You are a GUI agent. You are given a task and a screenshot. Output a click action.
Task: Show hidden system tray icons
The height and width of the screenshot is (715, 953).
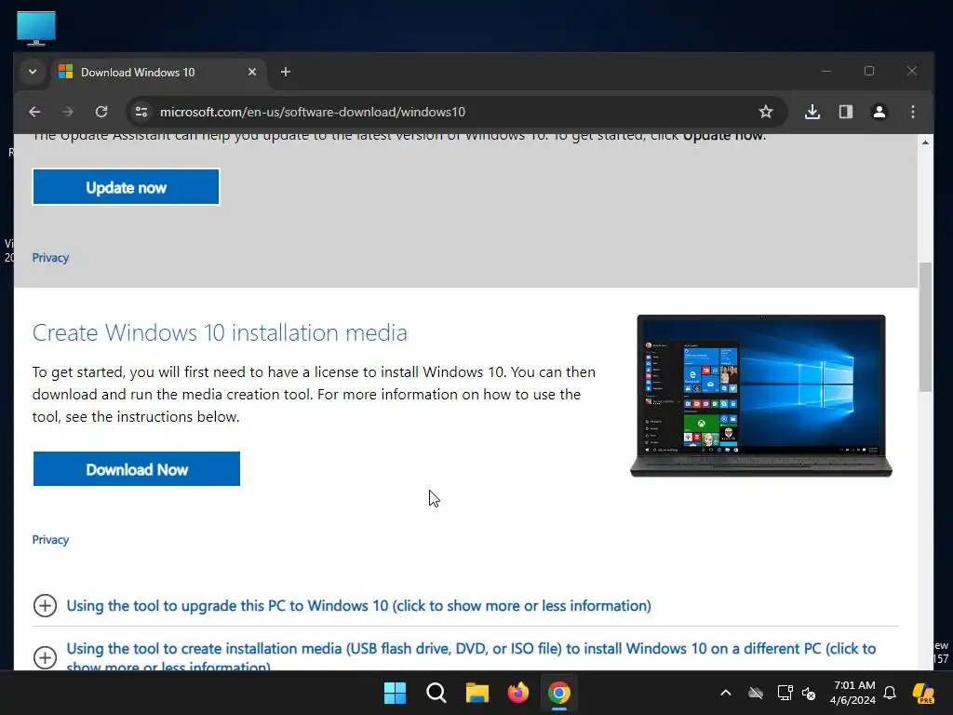click(726, 693)
